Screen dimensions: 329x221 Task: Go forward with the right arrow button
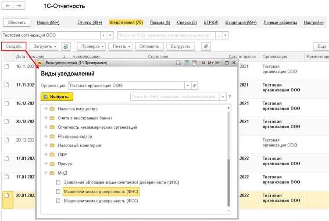(x=19, y=6)
